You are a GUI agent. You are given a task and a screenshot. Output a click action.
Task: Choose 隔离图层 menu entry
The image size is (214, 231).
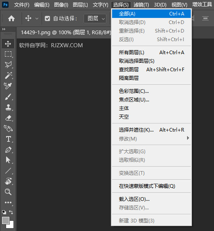tap(151, 78)
